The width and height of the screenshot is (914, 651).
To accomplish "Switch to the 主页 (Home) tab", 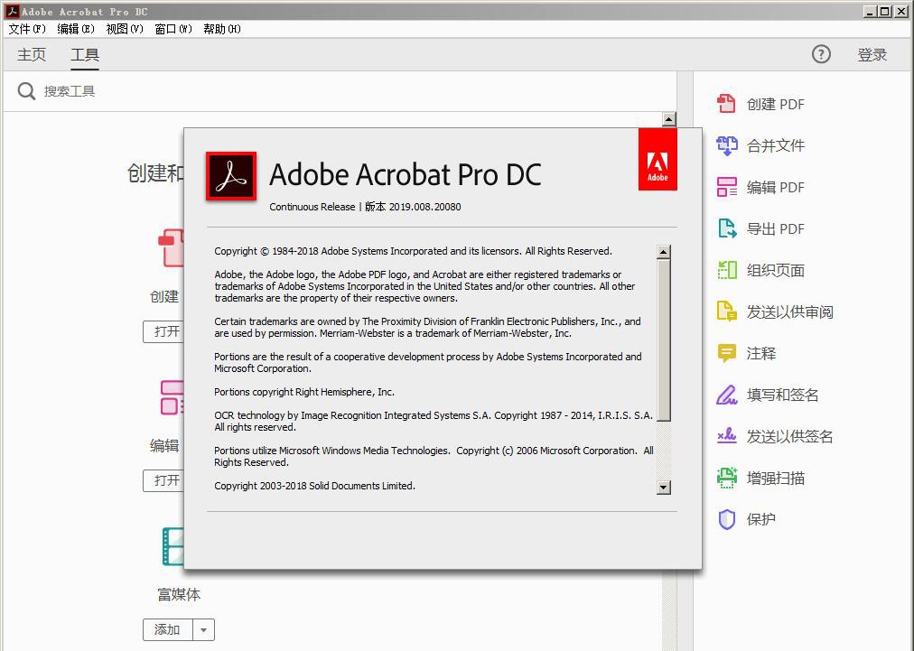I will coord(32,54).
